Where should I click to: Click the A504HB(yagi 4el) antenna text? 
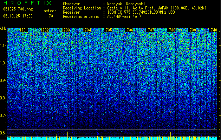124,16
